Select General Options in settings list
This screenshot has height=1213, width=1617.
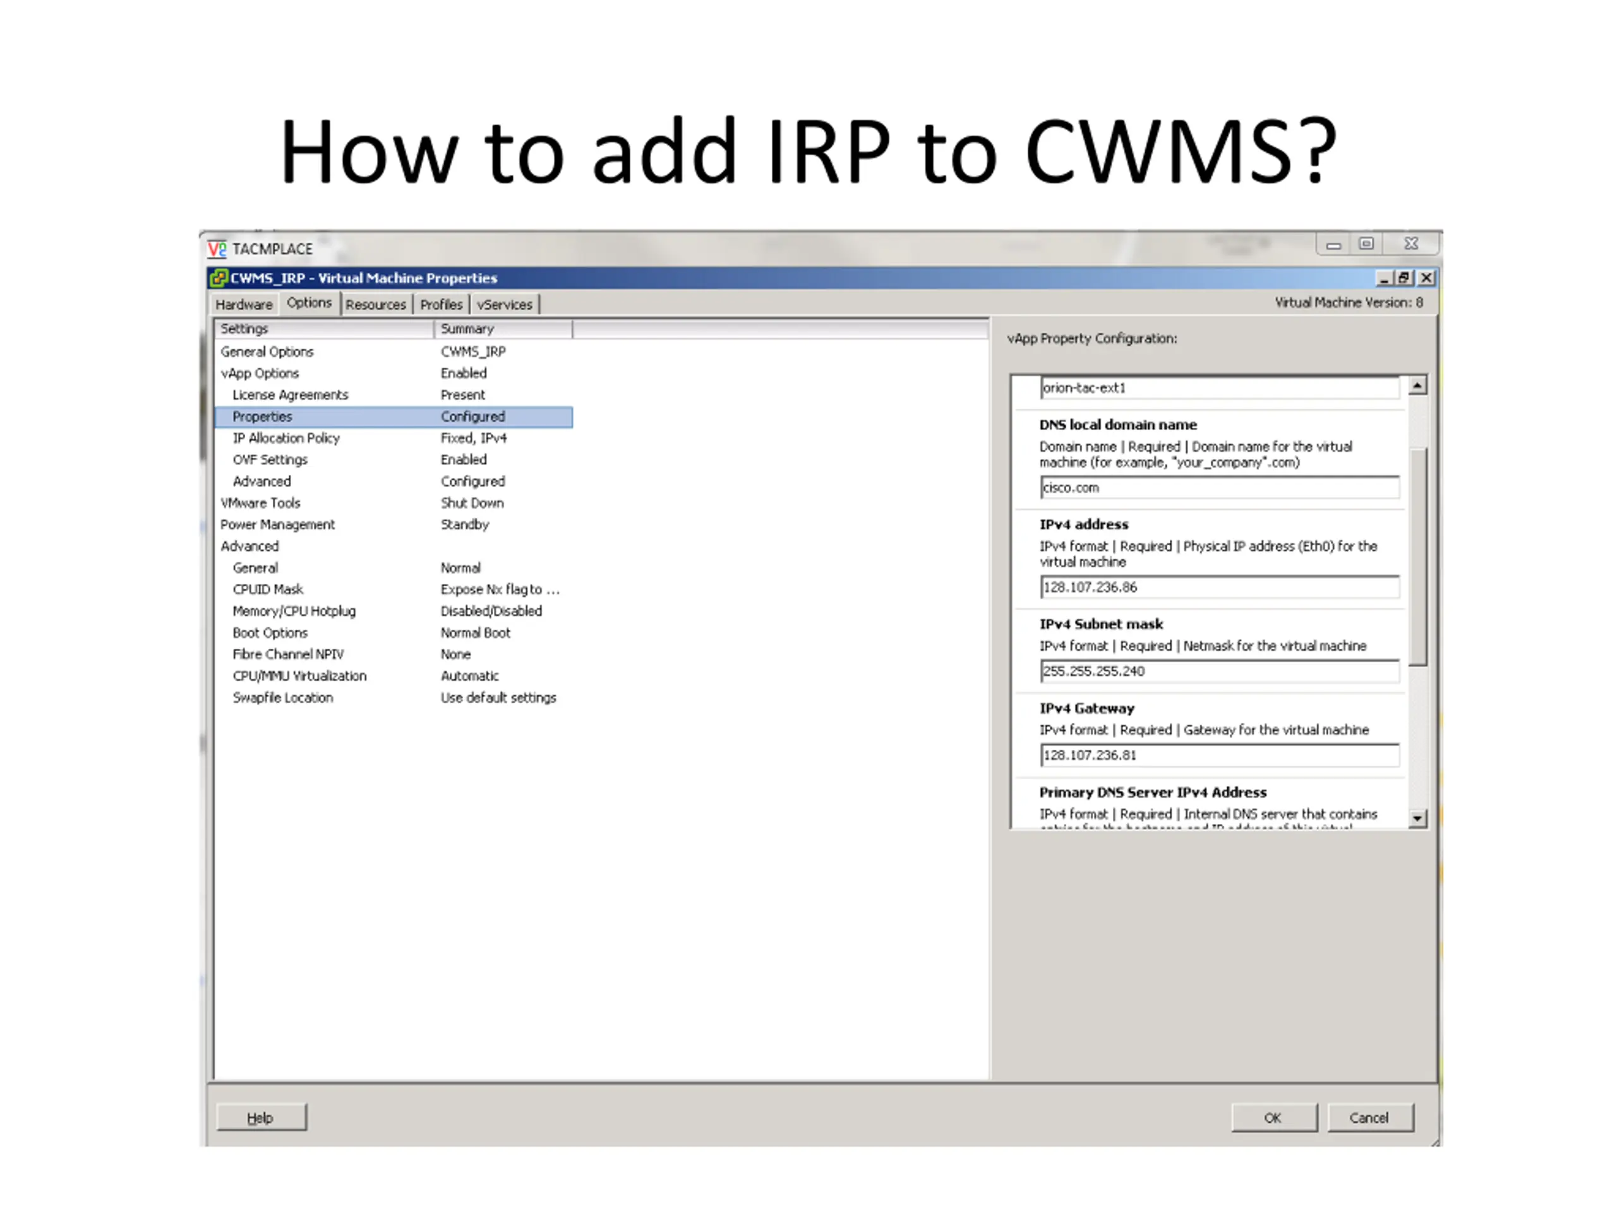point(267,352)
